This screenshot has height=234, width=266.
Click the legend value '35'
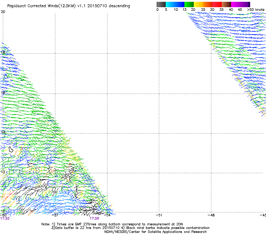[x=221, y=10]
